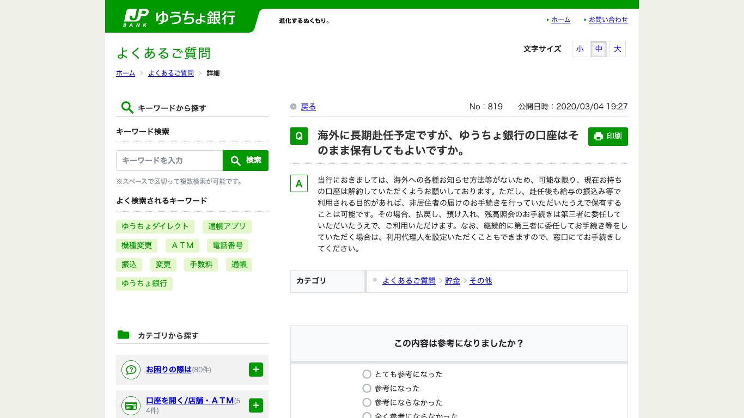This screenshot has width=744, height=418.
Task: Select 通帳アプリ keyword tag
Action: [x=227, y=226]
